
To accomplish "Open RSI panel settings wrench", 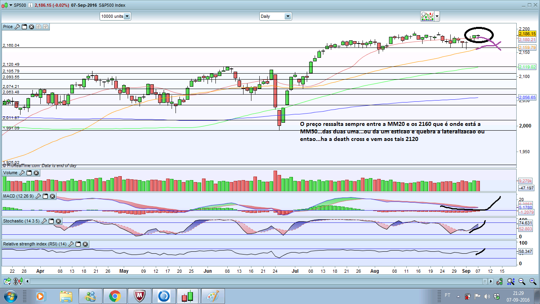I will tap(71, 244).
